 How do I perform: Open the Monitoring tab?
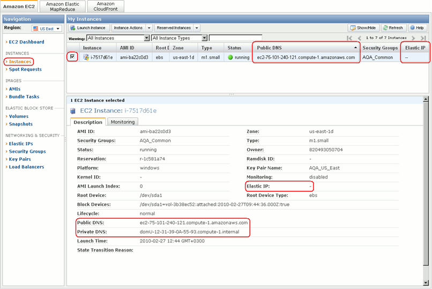(123, 122)
